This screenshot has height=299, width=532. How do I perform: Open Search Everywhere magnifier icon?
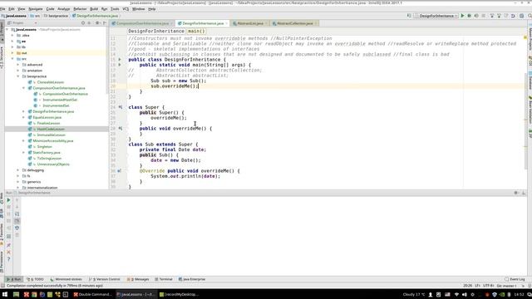(530, 16)
